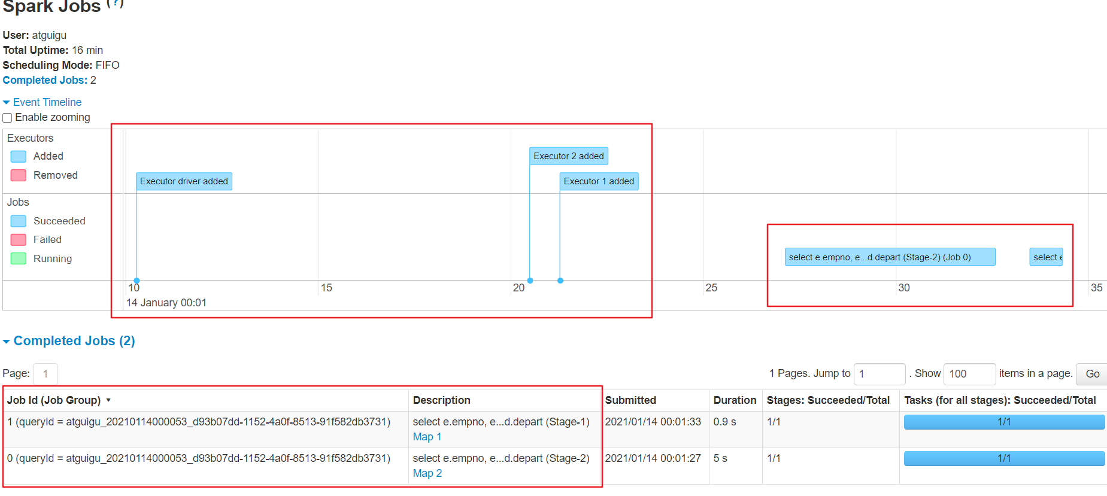The image size is (1107, 496).
Task: Select the 14 January 00:01 timeline label
Action: click(166, 303)
